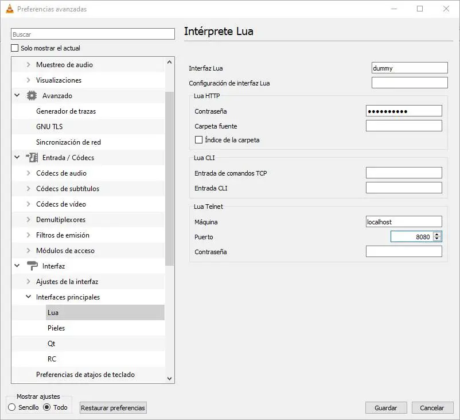Click the Guardar button
Image resolution: width=460 pixels, height=420 pixels.
(x=386, y=408)
